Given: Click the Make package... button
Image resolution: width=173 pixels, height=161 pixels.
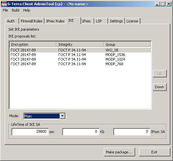Looking at the screenshot, I should [x=119, y=152].
